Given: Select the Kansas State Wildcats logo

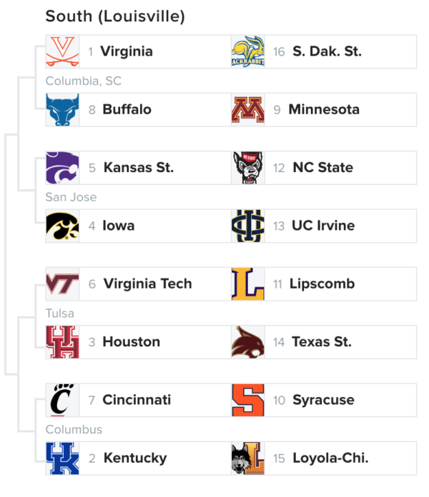Looking at the screenshot, I should click(62, 168).
